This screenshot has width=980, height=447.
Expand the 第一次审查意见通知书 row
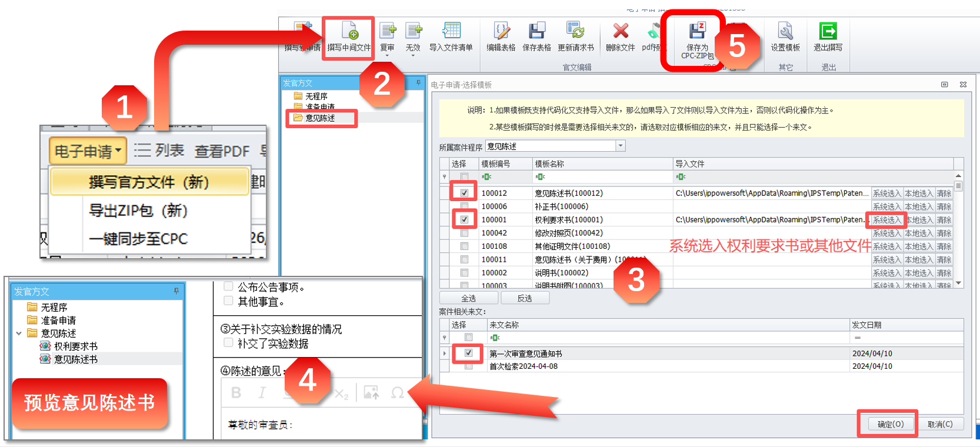pos(444,353)
